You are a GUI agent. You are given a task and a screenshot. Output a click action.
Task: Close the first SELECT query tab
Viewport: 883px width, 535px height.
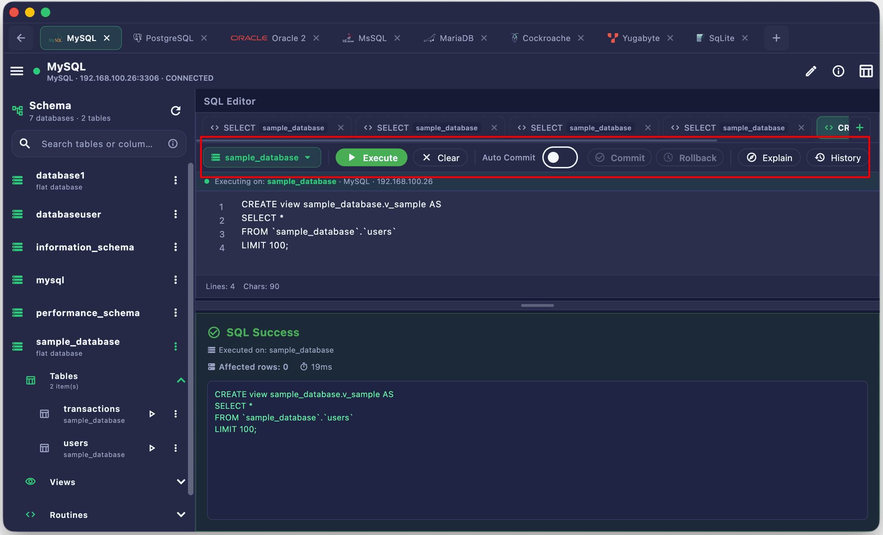click(341, 128)
